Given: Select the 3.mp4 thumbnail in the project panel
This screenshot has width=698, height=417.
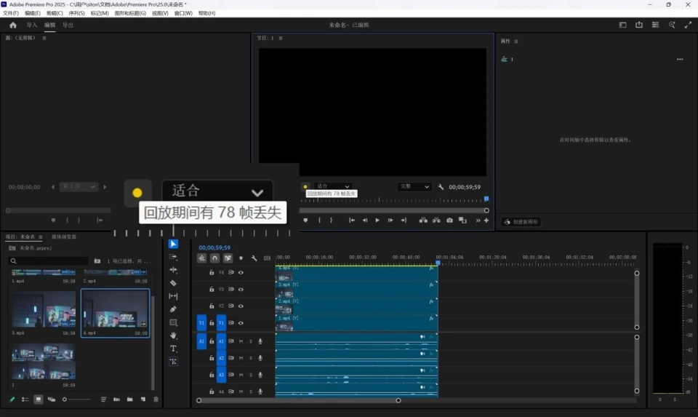Looking at the screenshot, I should click(x=43, y=310).
